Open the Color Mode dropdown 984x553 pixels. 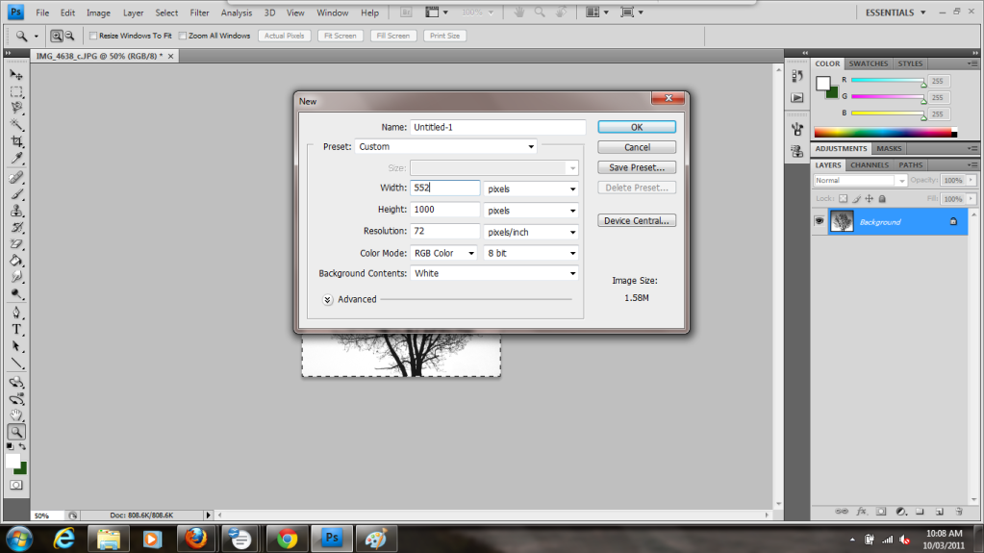click(443, 253)
